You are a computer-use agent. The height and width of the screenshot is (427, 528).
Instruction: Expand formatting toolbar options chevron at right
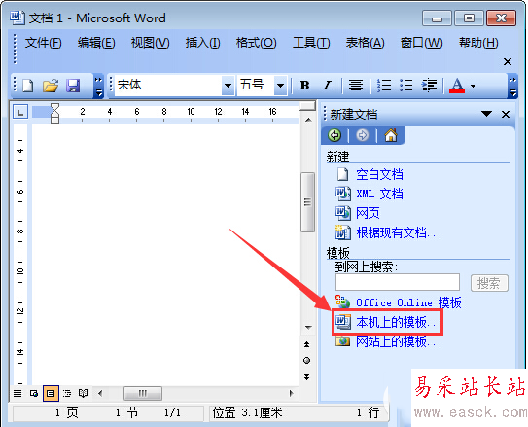coord(512,87)
